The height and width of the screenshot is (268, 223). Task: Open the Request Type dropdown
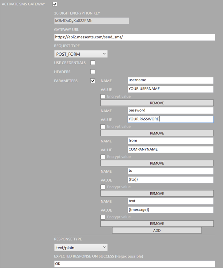[81, 54]
